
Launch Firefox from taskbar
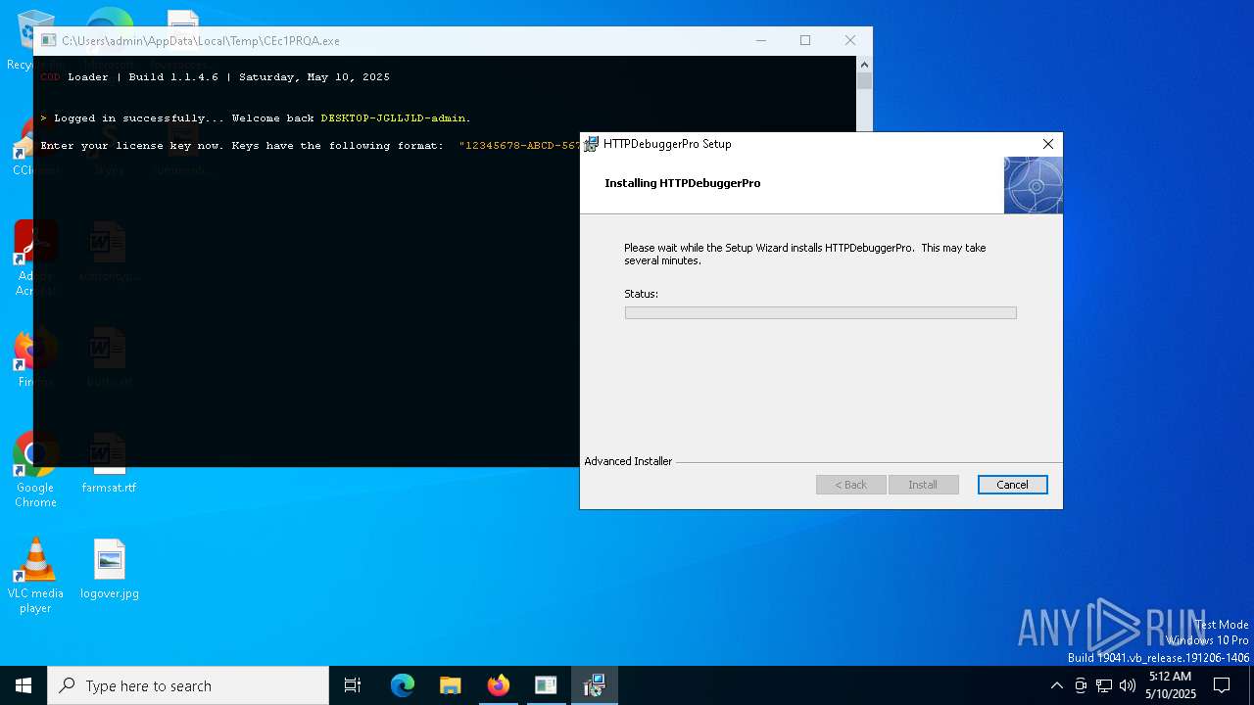tap(499, 685)
